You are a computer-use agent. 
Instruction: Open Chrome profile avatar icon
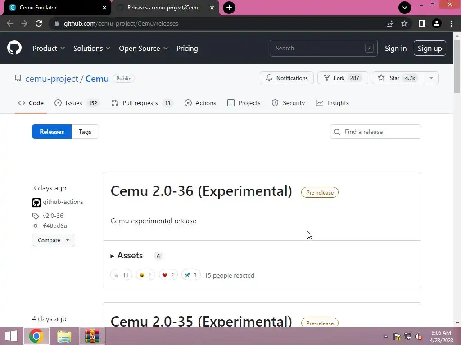tap(437, 23)
